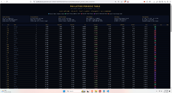Open File Explorer from the taskbar
The height and width of the screenshot is (93, 172).
[x=96, y=91]
